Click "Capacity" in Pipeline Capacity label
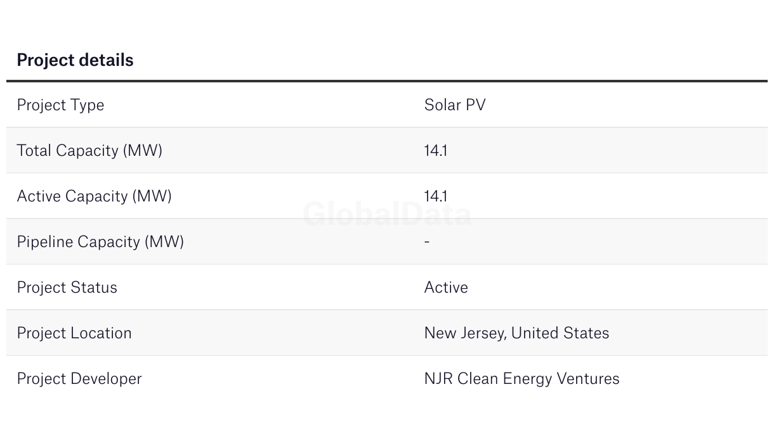This screenshot has width=774, height=427. pyautogui.click(x=109, y=242)
